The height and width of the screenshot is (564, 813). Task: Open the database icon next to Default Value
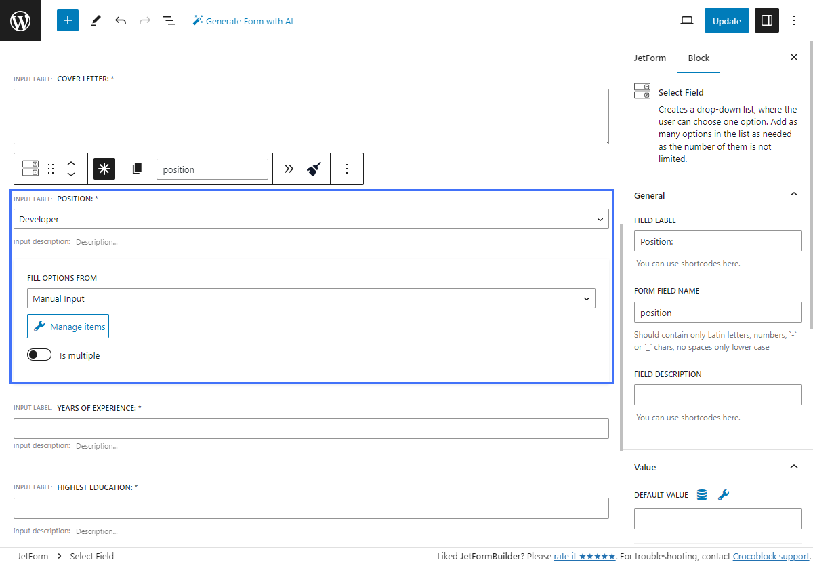(702, 494)
